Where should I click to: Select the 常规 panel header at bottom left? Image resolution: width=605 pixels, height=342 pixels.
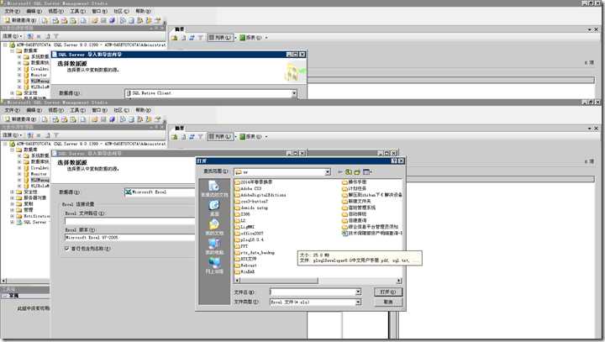coord(25,296)
